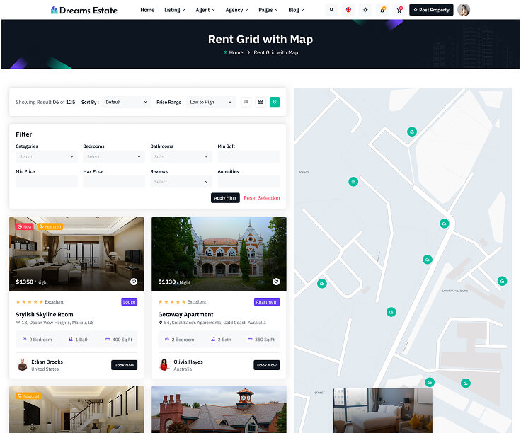Click the breadcrumb home icon
521x433 pixels.
tap(225, 52)
